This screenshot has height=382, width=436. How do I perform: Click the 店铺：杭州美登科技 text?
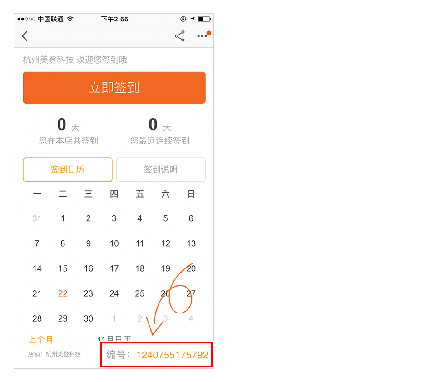54,354
